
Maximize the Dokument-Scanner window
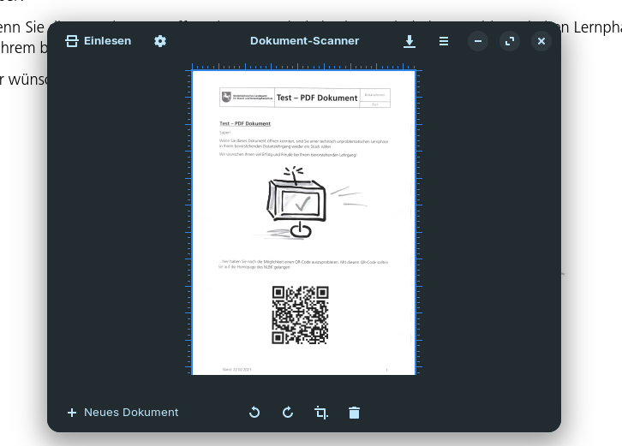[x=510, y=41]
